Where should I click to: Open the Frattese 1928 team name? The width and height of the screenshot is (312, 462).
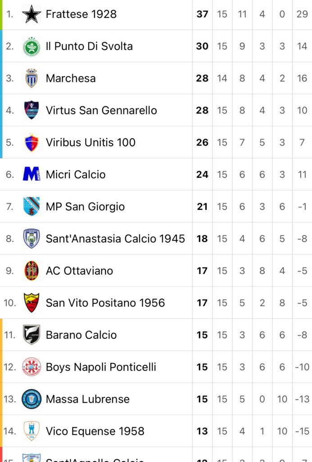(x=81, y=14)
